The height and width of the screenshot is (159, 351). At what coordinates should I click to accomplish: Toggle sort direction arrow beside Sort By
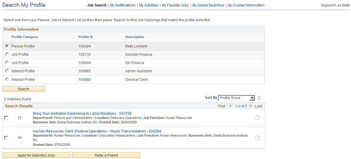coord(259,98)
